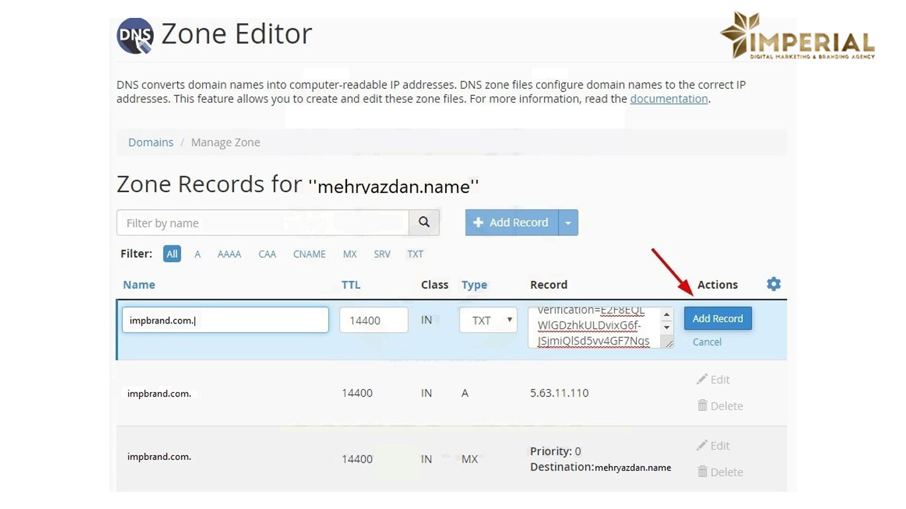Screen dimensions: 906x509
Task: Click the magnifying glass search button
Action: pos(424,223)
